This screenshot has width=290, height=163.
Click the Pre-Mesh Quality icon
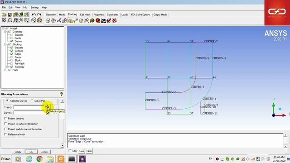tap(98, 20)
